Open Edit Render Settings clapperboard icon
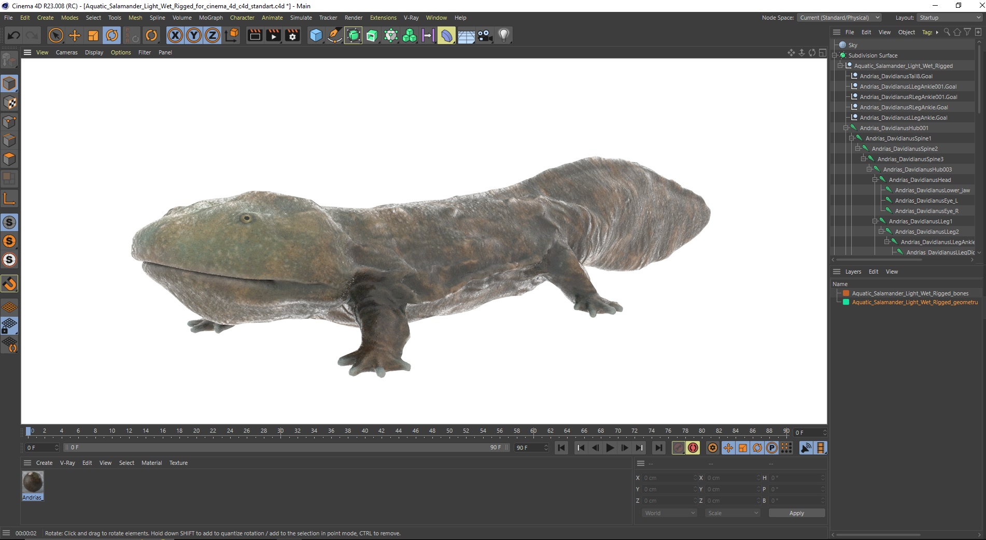986x540 pixels. pyautogui.click(x=292, y=35)
